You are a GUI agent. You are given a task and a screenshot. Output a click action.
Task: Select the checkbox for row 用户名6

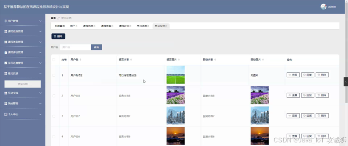point(54,137)
